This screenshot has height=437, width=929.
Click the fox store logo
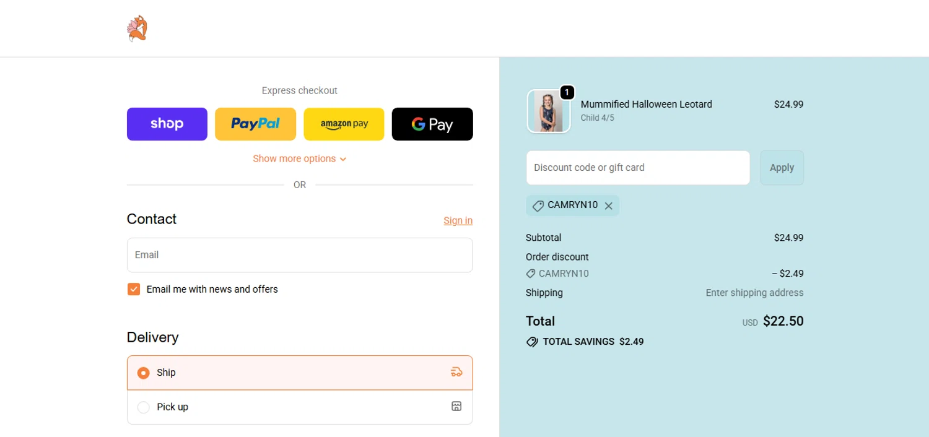pyautogui.click(x=137, y=28)
